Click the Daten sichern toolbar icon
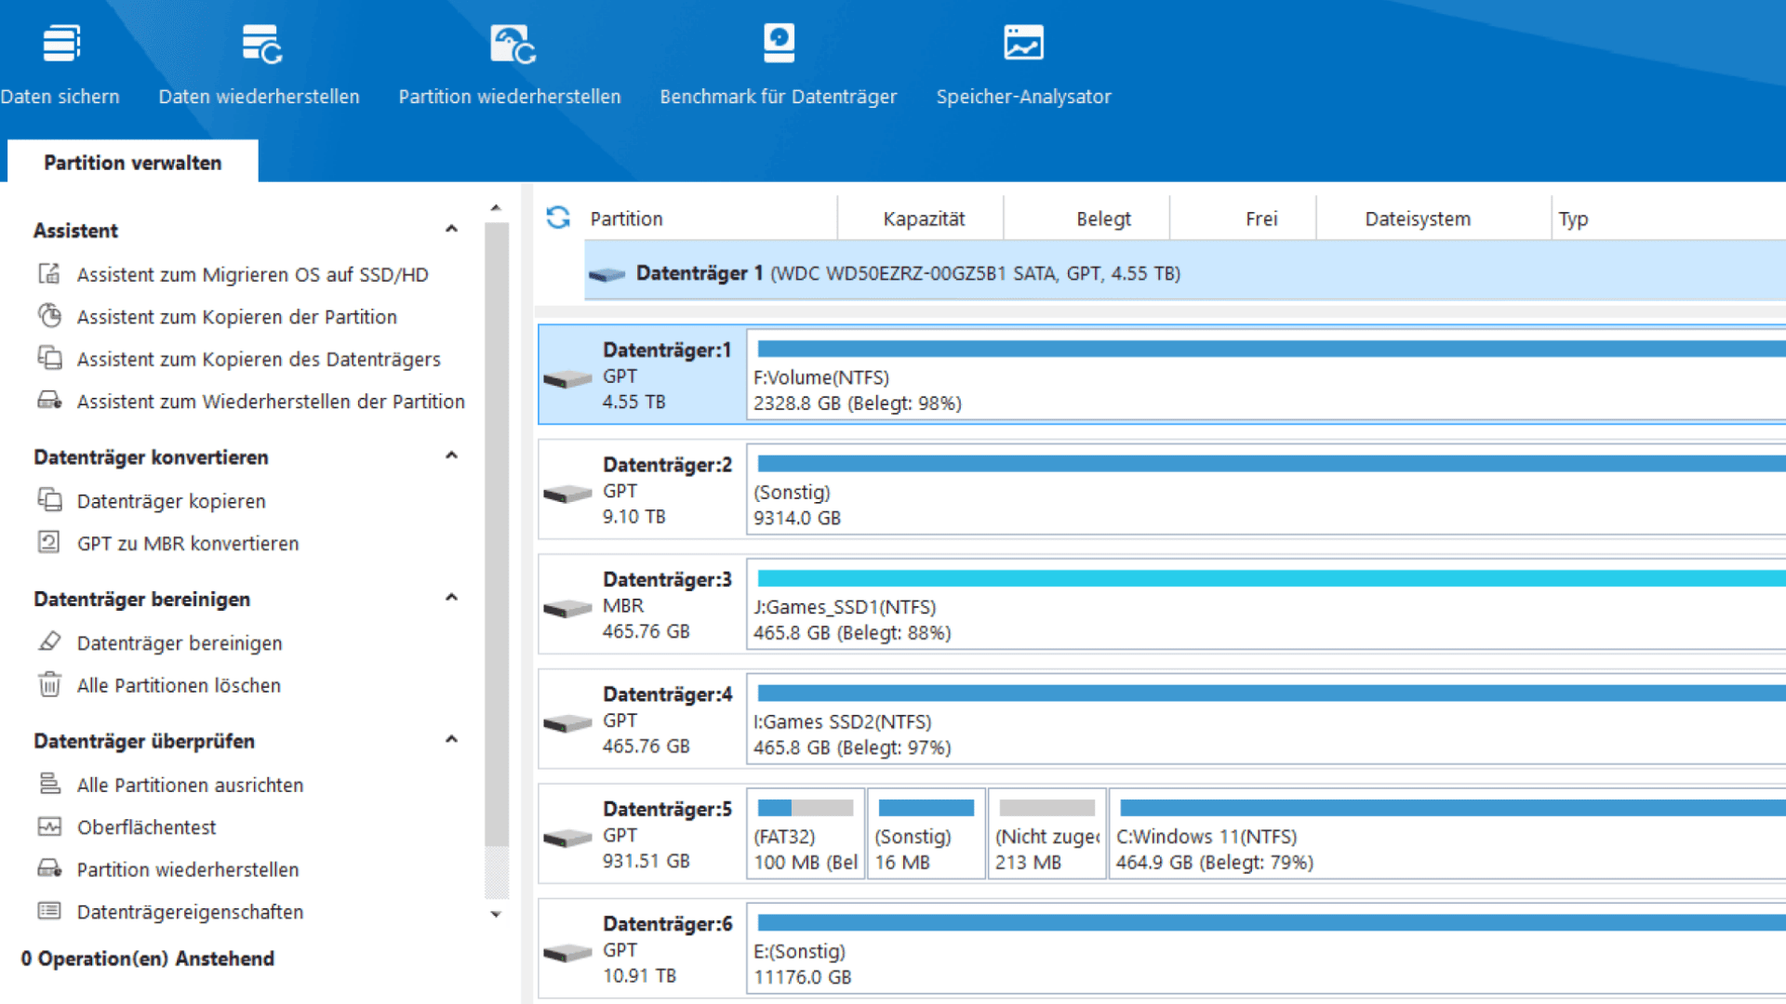The height and width of the screenshot is (1004, 1786). tap(61, 44)
